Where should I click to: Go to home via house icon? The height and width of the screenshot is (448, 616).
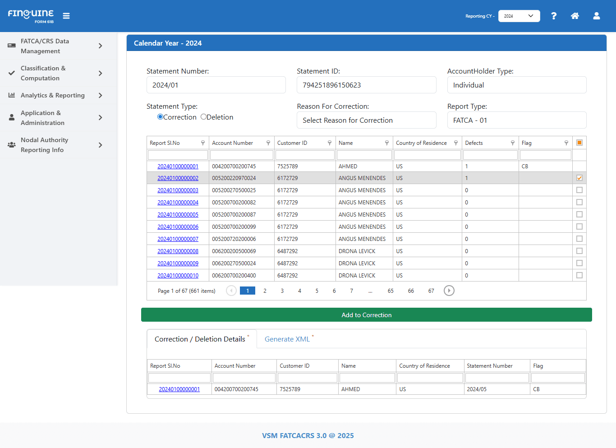(x=575, y=16)
